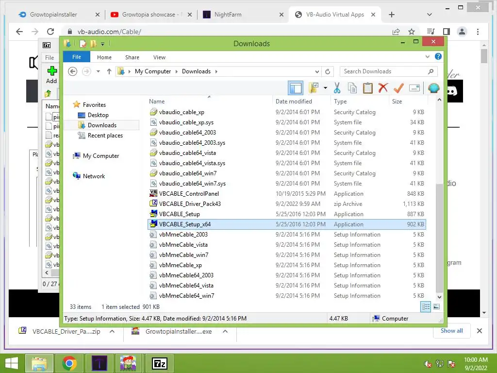Viewport: 497px width, 373px height.
Task: Sort by the Size column header
Action: [397, 102]
